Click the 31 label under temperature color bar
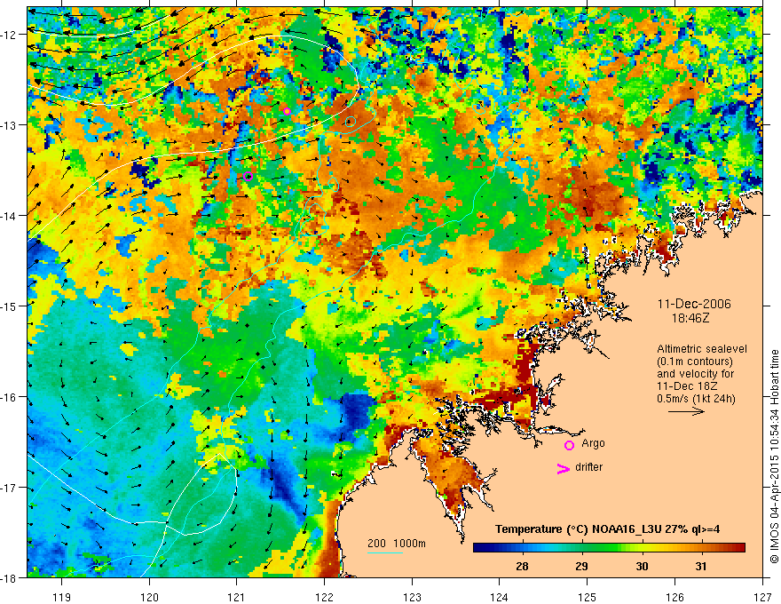 tap(701, 566)
